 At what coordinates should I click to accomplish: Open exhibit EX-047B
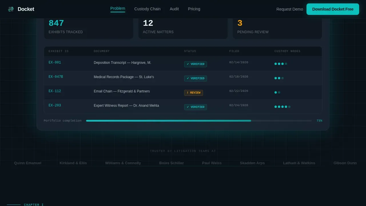(56, 77)
